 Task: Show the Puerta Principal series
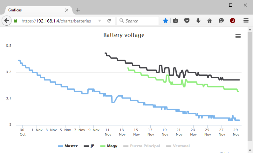(142, 146)
